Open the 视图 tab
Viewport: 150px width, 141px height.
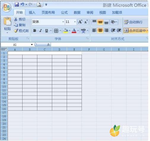[103, 12]
